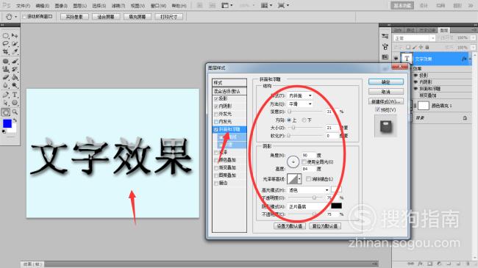Select the Eyedropper tool
This screenshot has height=268, width=478.
click(15, 52)
